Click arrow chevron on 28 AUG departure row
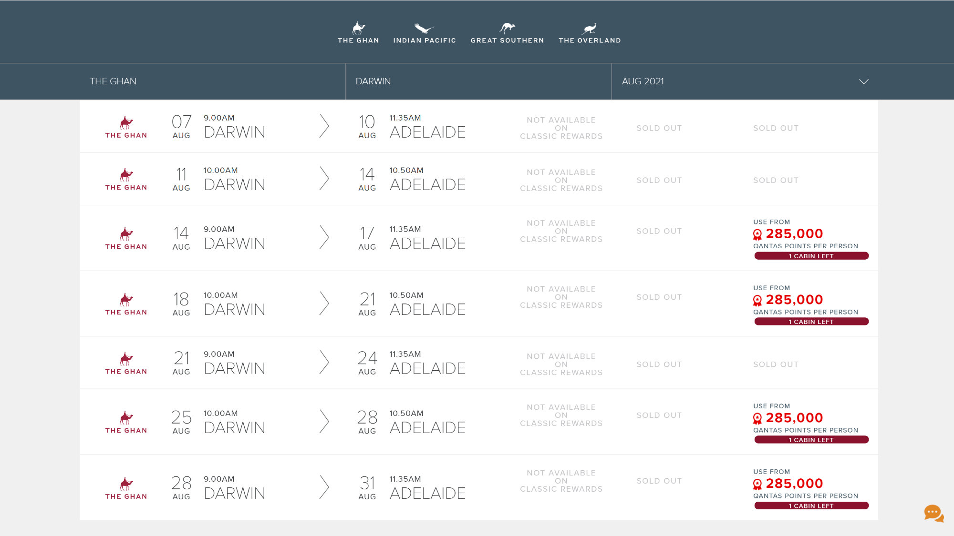 324,487
